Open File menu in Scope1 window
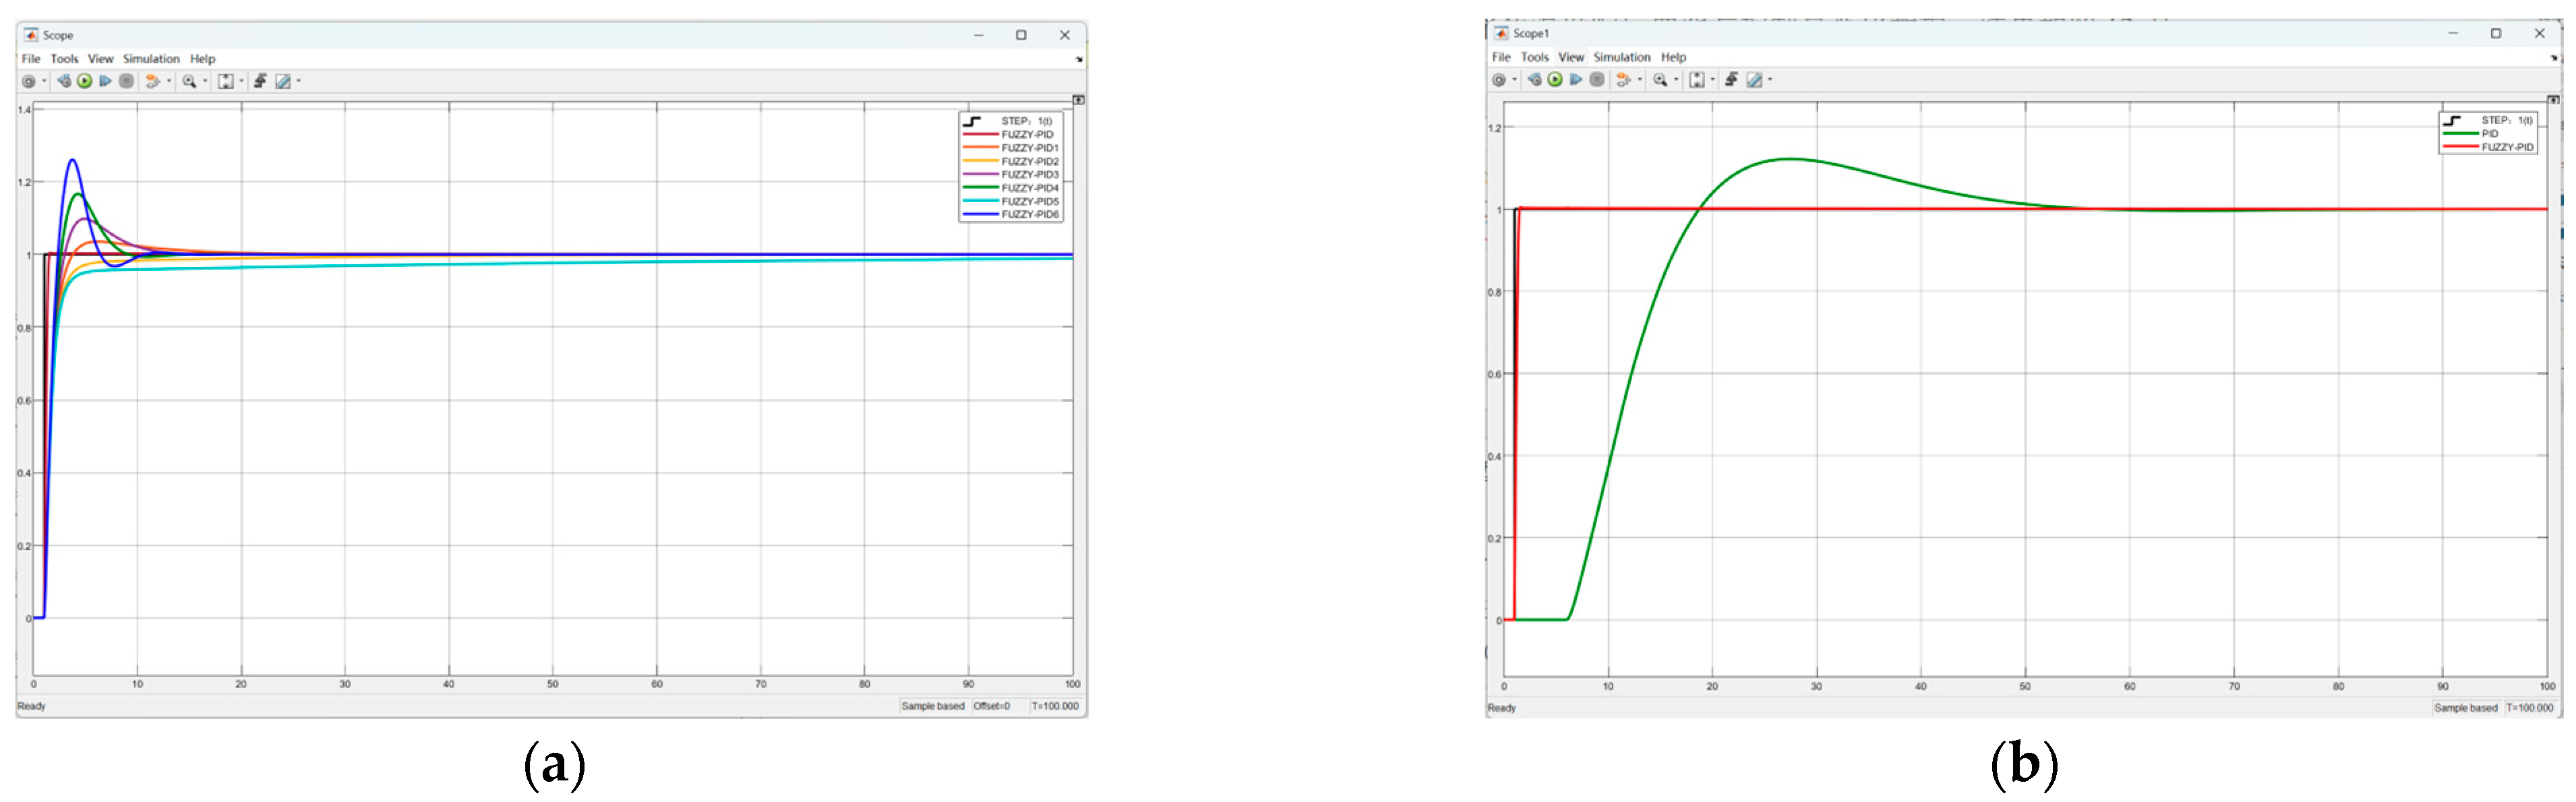The width and height of the screenshot is (2576, 802). [1501, 57]
